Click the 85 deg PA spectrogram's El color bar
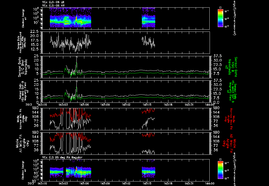The image size is (269, 186). [220, 170]
